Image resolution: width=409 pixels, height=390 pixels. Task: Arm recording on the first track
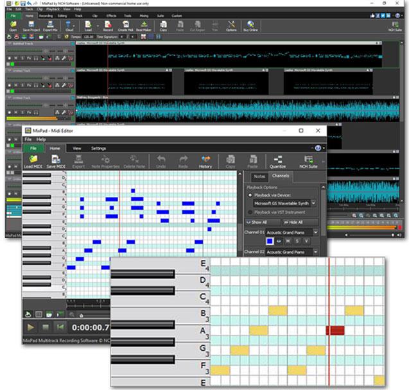point(10,58)
